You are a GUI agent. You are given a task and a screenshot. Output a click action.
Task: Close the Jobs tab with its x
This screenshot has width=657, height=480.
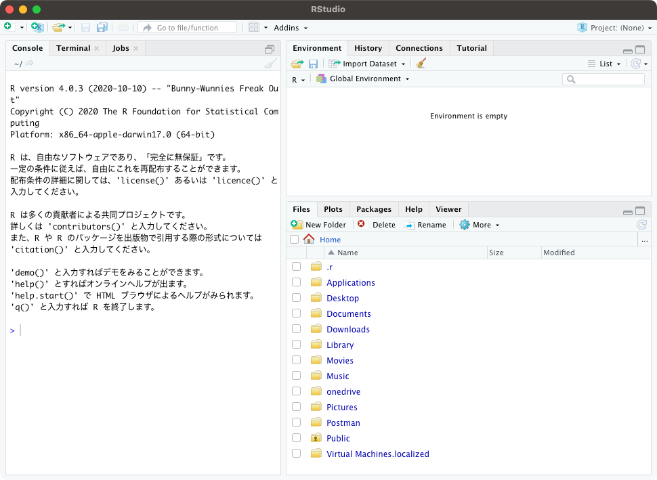(135, 48)
